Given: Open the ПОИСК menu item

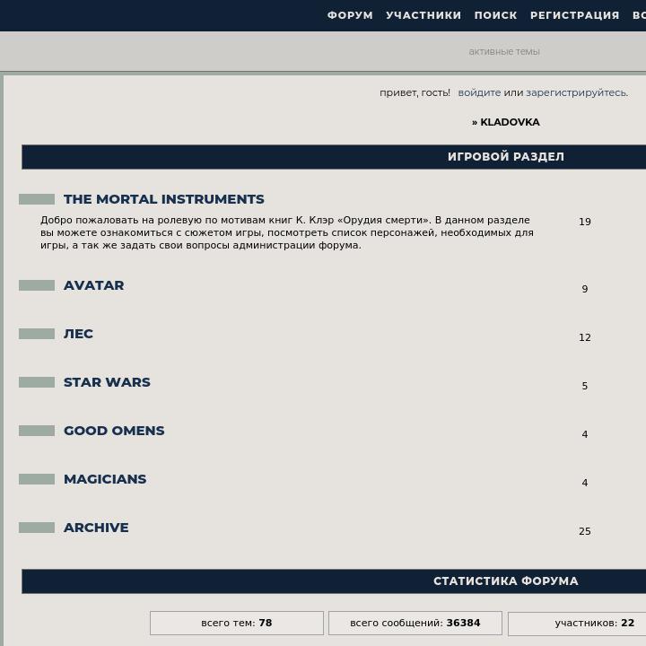Looking at the screenshot, I should (x=495, y=15).
